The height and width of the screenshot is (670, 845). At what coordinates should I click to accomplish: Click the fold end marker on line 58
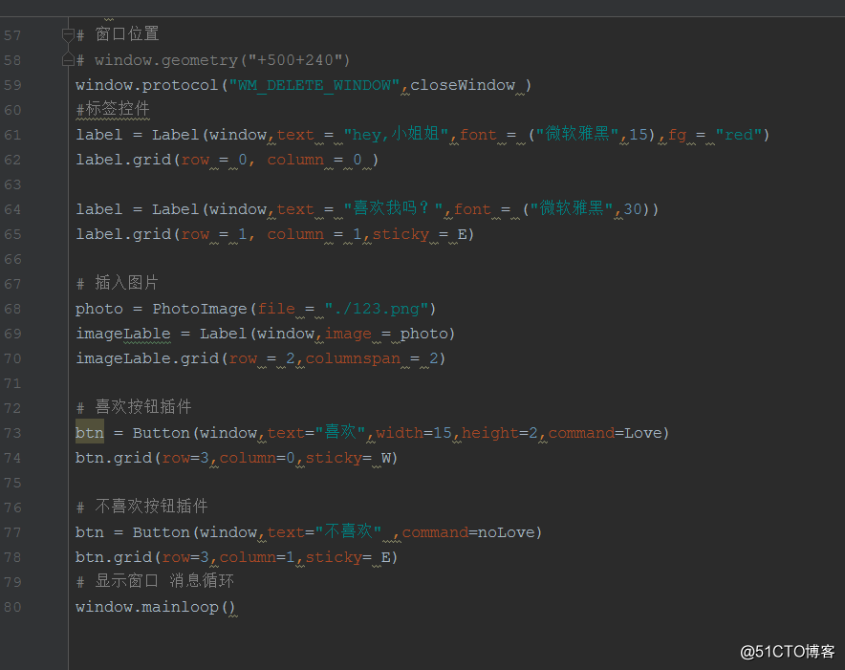(x=68, y=59)
